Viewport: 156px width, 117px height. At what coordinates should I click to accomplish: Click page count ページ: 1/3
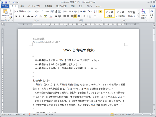pos(6,115)
